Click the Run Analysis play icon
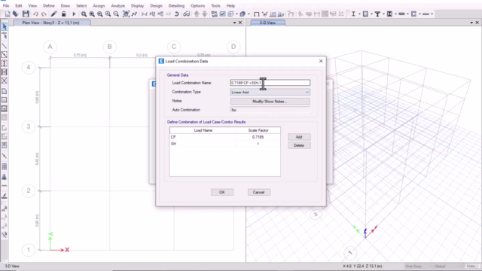The width and height of the screenshot is (482, 271). tap(74, 14)
